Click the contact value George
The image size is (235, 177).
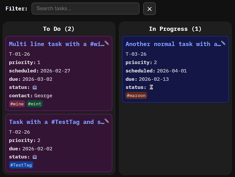[43, 96]
